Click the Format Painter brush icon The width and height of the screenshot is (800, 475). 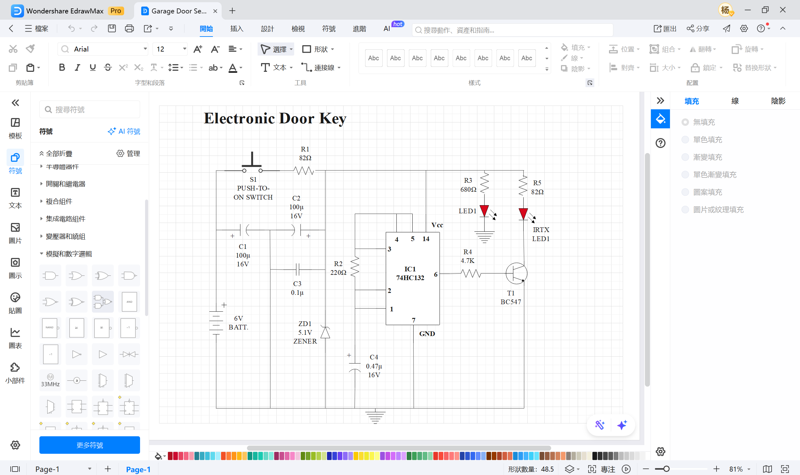pyautogui.click(x=30, y=49)
